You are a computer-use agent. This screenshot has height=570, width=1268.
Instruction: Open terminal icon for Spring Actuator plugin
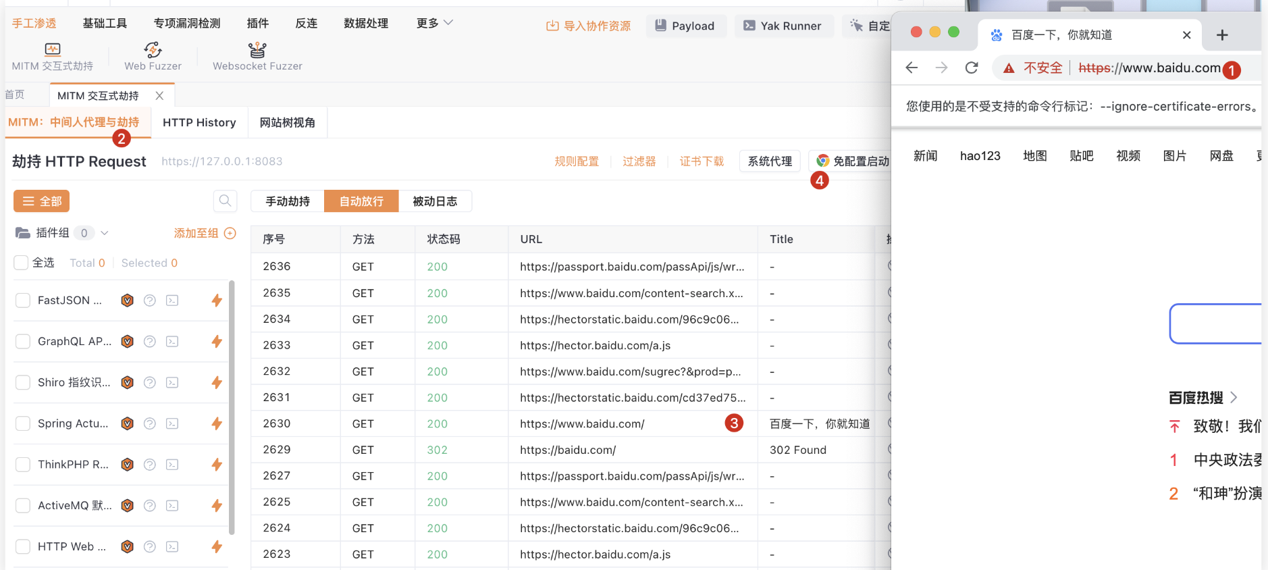tap(172, 423)
